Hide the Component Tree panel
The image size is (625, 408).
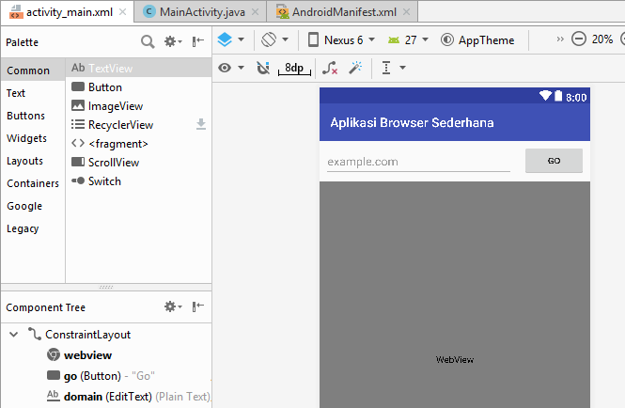198,306
